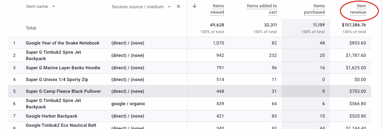Screen dimensions: 383x129
Task: Select Google Year of the Snake Notebook
Action: click(63, 43)
